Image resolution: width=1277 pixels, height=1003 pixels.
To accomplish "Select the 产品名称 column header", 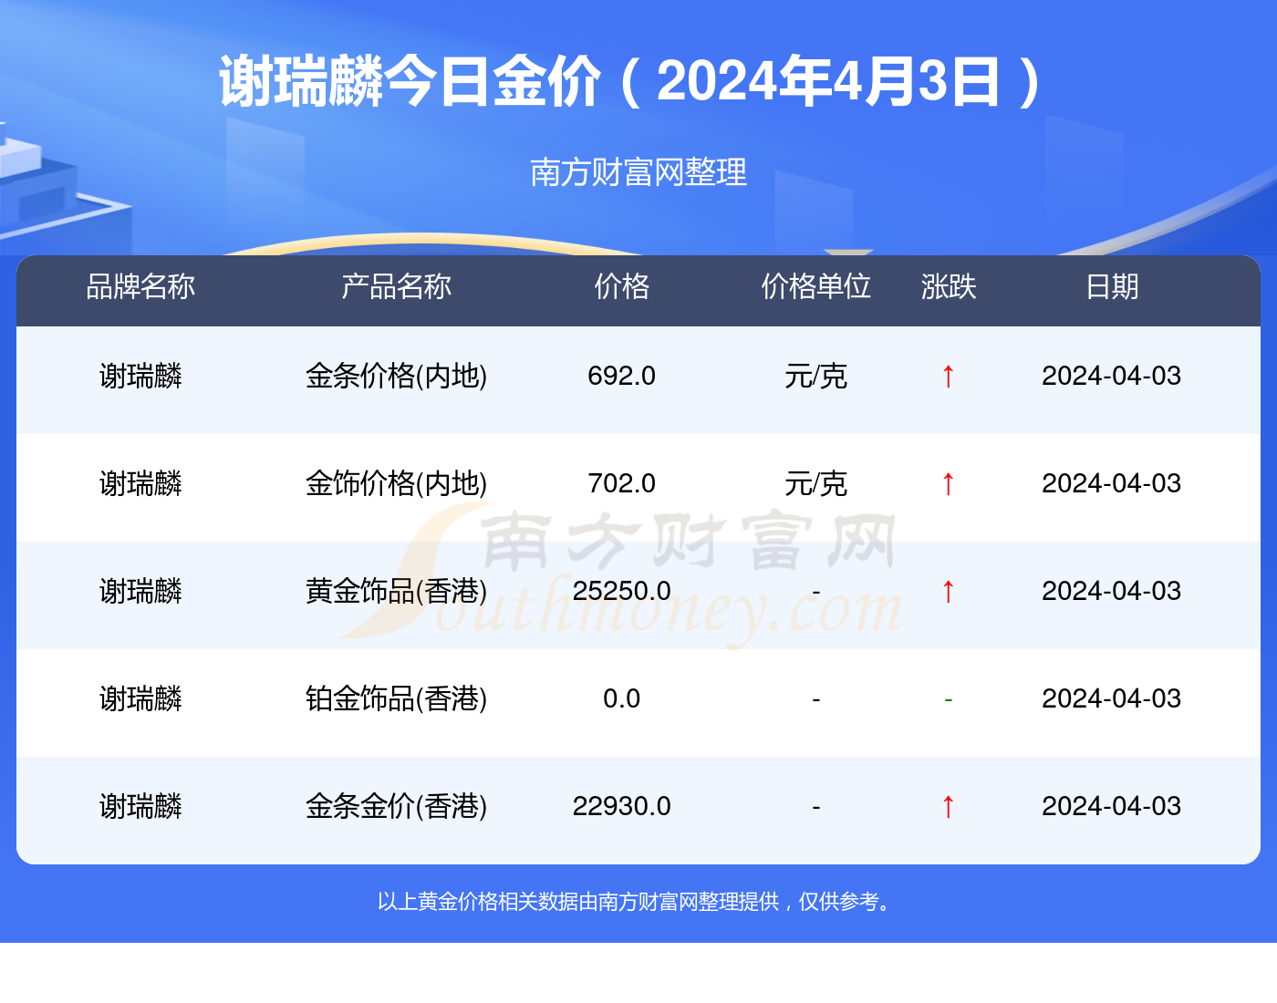I will (397, 286).
